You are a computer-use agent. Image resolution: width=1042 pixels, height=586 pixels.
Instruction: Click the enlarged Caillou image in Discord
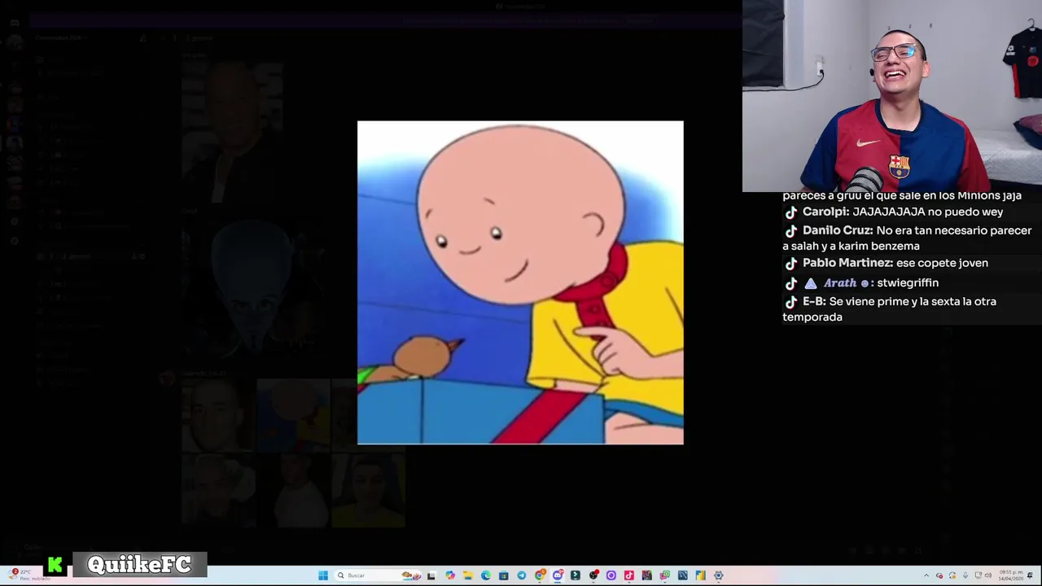click(x=520, y=282)
